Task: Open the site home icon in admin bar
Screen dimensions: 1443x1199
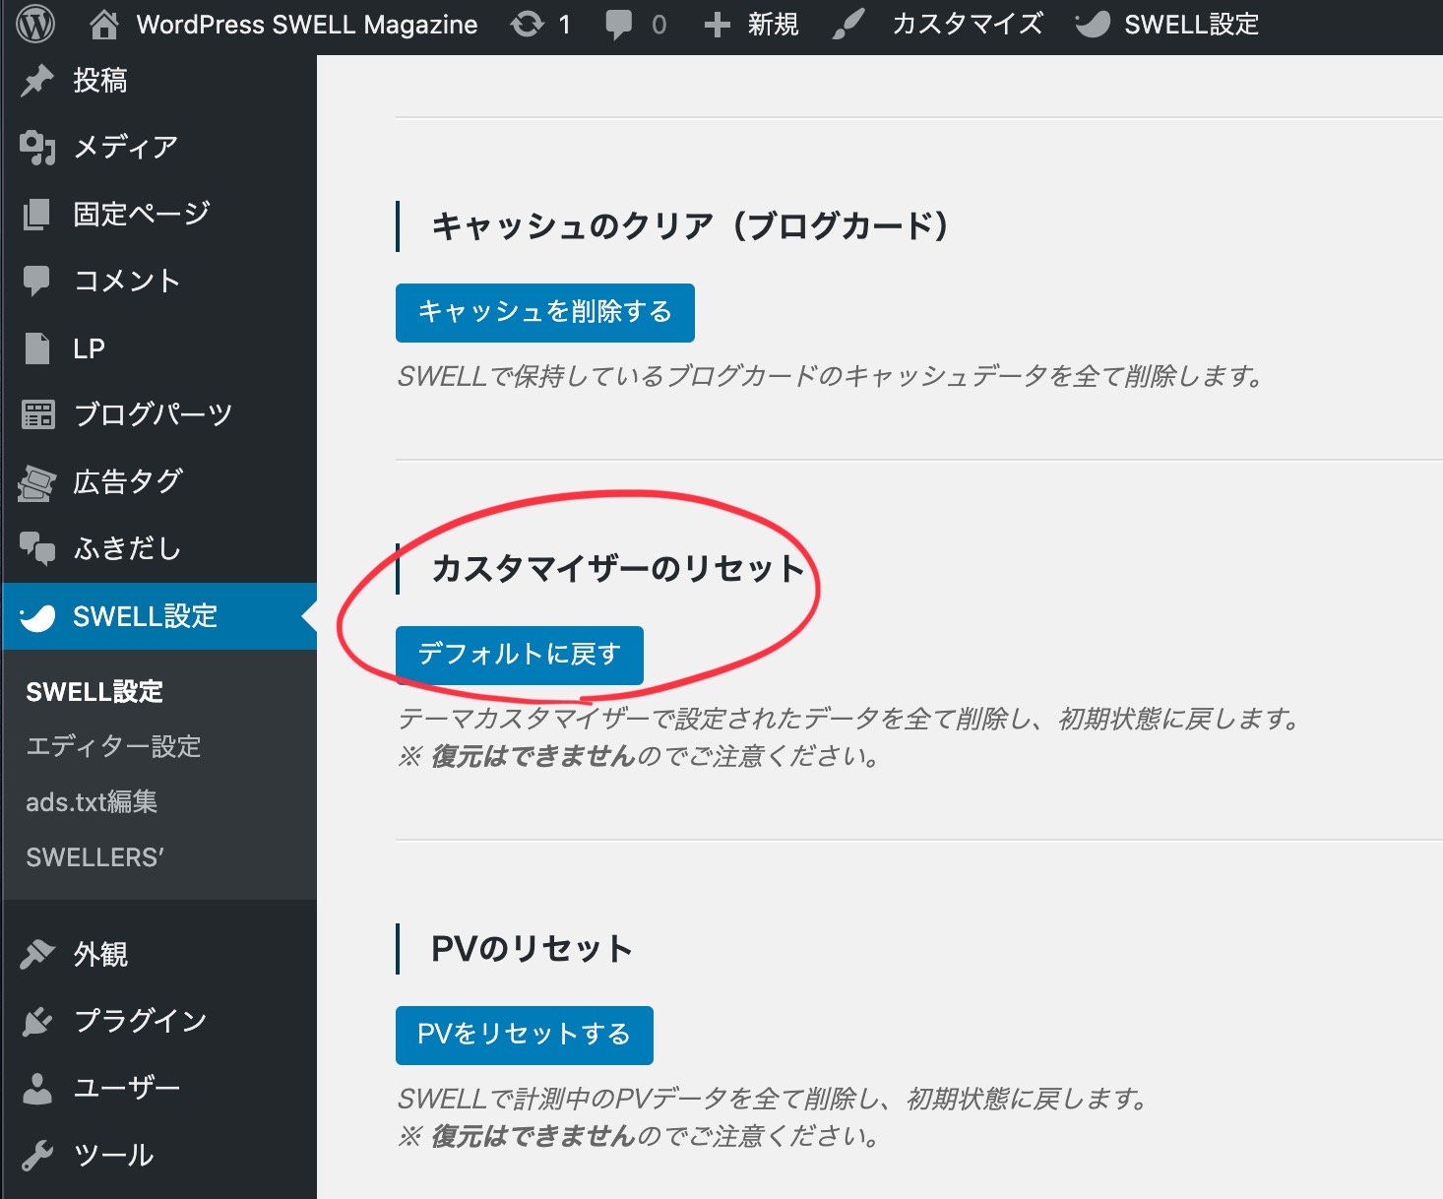Action: point(103,25)
